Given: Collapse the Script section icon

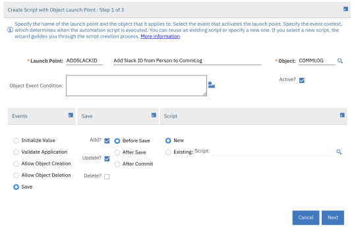Looking at the screenshot, I should point(342,115).
